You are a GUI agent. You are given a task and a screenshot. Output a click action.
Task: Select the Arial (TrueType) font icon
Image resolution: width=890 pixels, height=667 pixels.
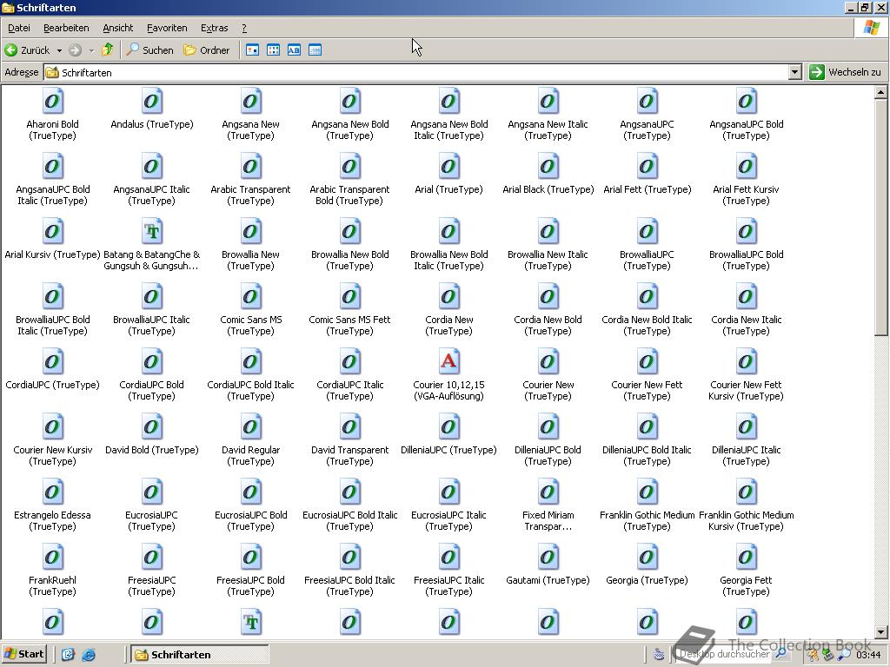point(448,168)
